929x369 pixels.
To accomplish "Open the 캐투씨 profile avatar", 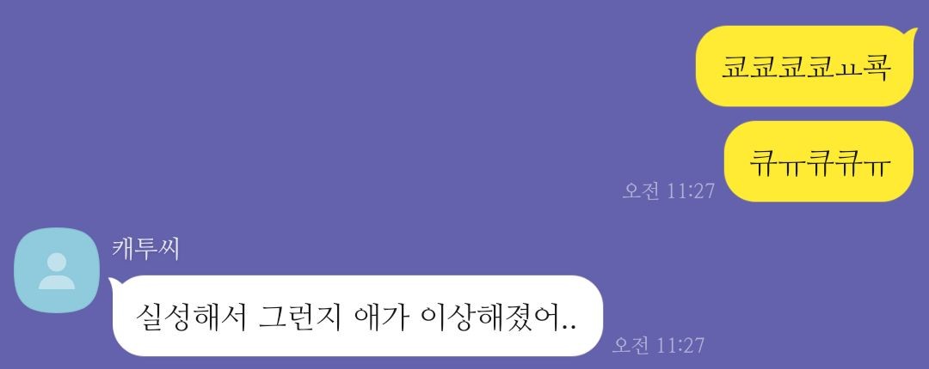I will (57, 270).
